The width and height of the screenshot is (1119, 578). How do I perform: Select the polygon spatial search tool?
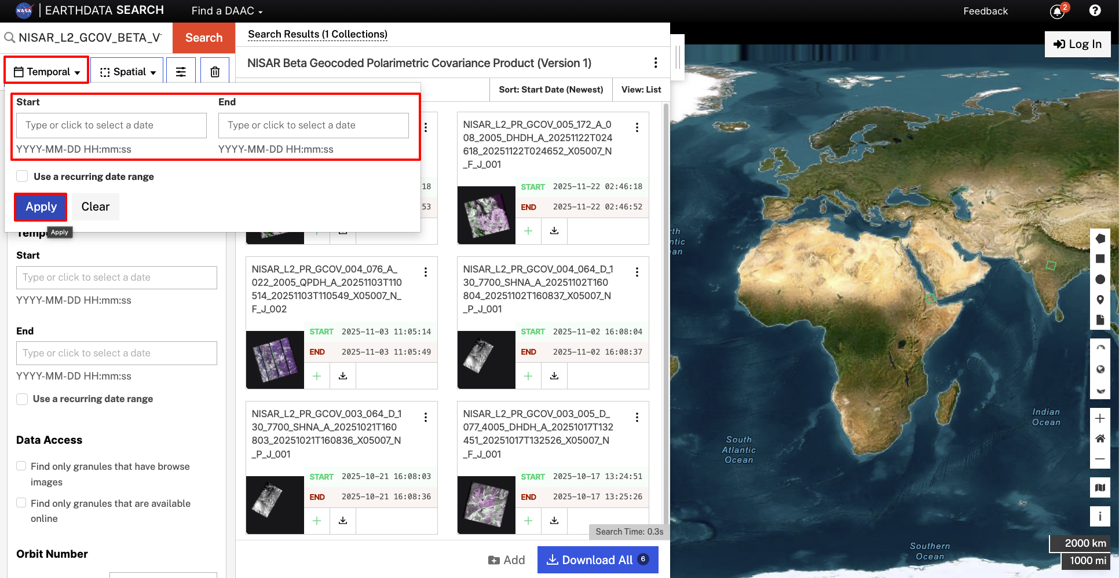click(1100, 238)
